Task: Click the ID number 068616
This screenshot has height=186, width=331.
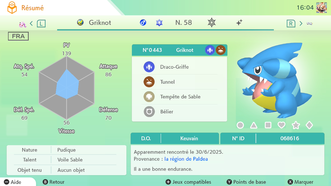Action: pos(290,138)
